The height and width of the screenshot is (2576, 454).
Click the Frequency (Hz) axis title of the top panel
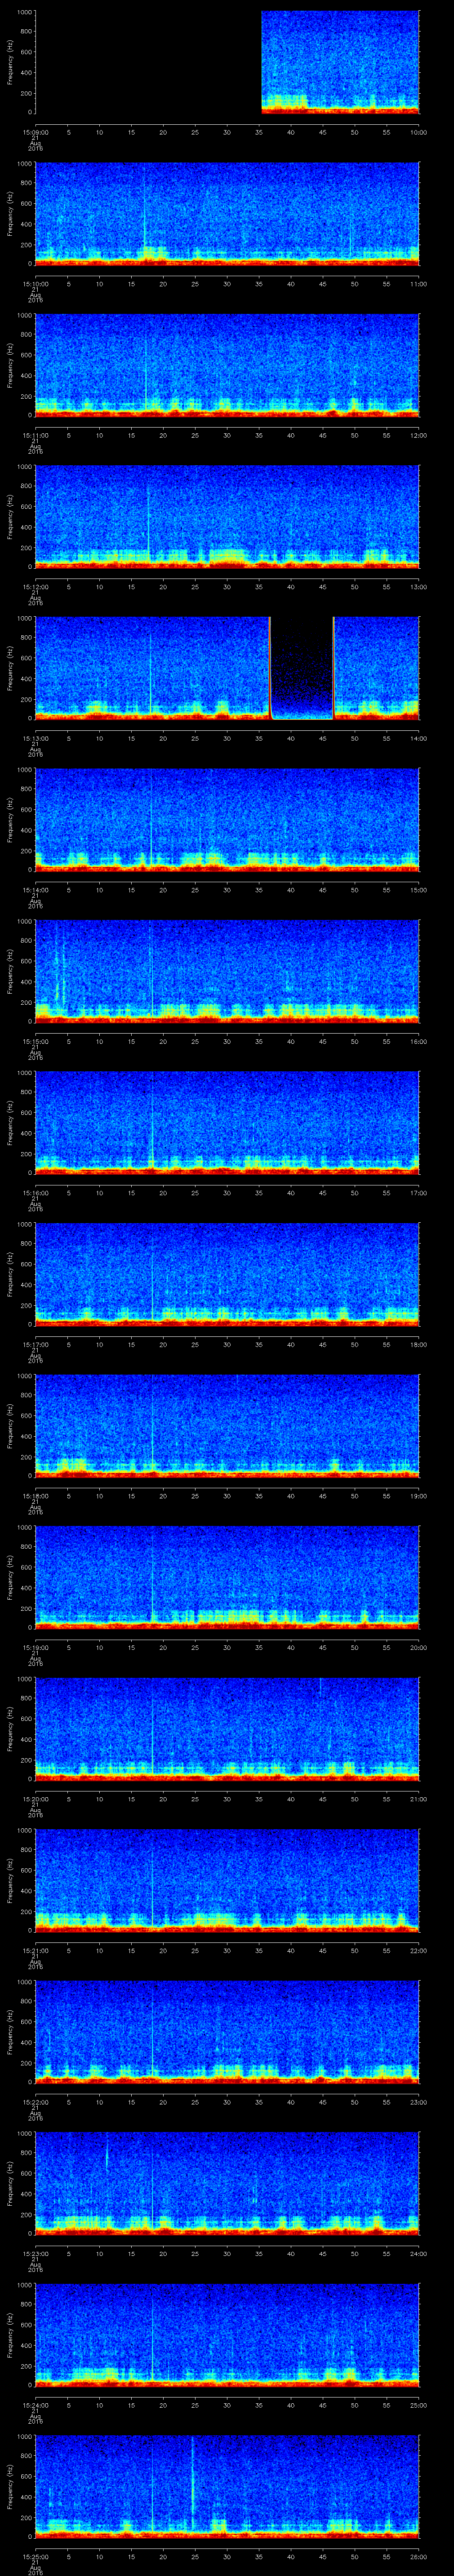(10, 62)
